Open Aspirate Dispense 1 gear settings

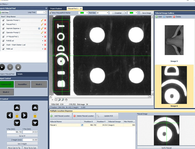[x=39, y=29]
